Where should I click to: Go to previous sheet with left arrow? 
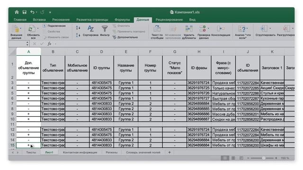(13, 153)
